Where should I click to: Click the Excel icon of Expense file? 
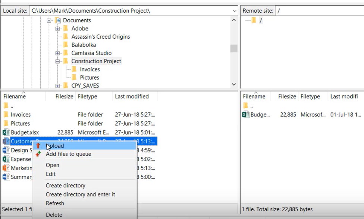[x=6, y=159]
